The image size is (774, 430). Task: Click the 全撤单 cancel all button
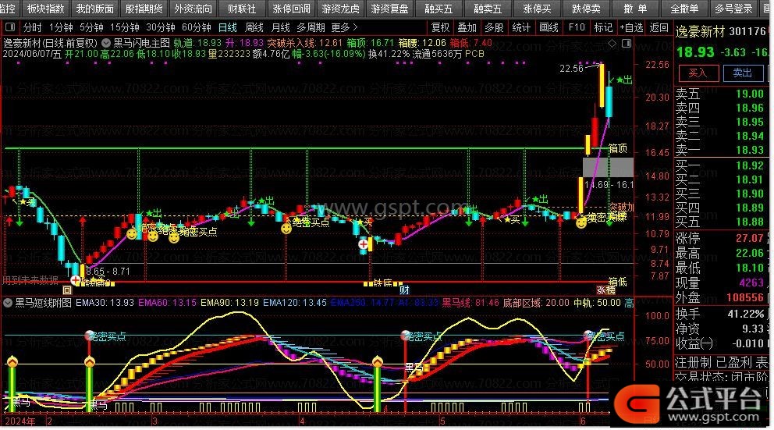[684, 9]
